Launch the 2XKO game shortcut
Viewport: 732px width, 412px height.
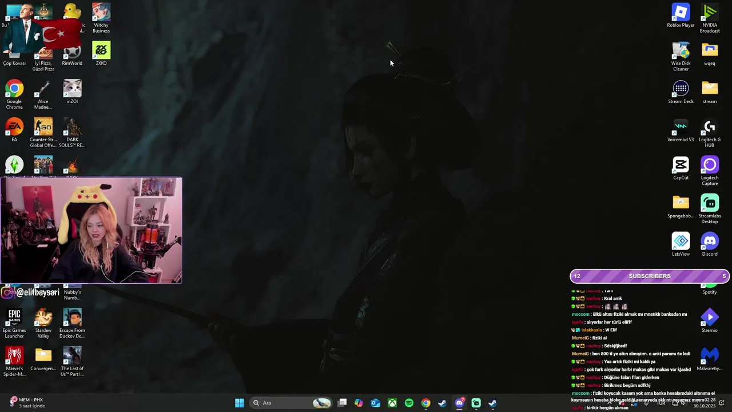[101, 54]
